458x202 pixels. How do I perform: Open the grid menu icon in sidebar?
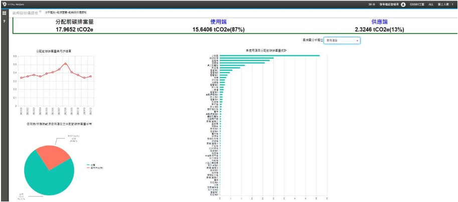[4, 13]
